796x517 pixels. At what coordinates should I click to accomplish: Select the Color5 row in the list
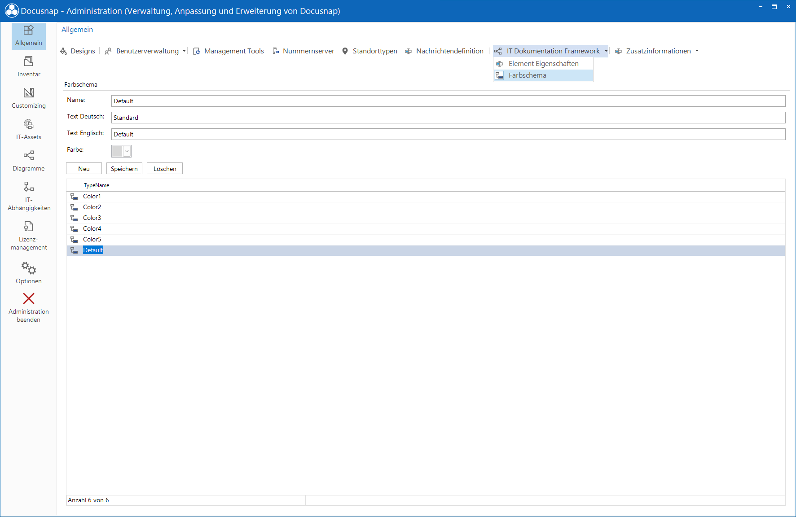tap(426, 240)
